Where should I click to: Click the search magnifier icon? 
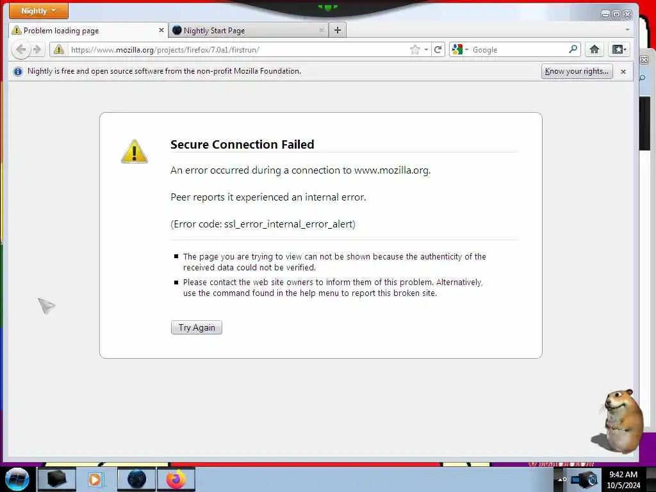coord(573,49)
